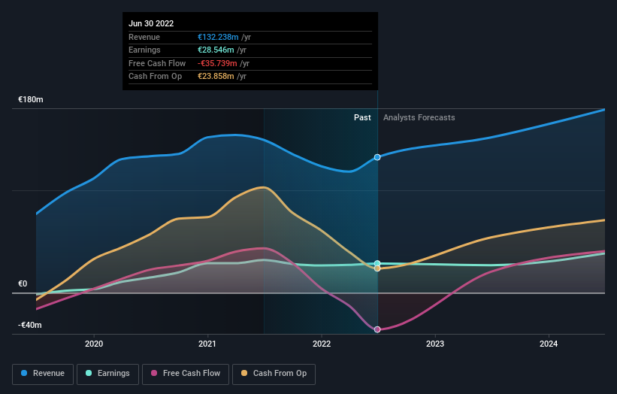Screen dimensions: 617x394
Task: Click the €28.546m earnings value
Action: (x=216, y=50)
